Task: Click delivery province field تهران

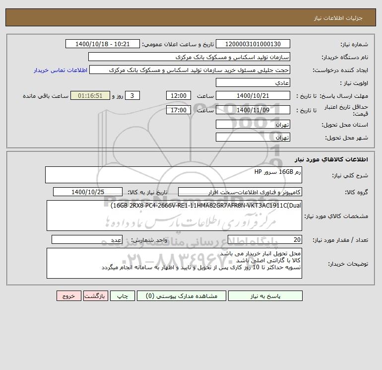Action: pyautogui.click(x=253, y=124)
